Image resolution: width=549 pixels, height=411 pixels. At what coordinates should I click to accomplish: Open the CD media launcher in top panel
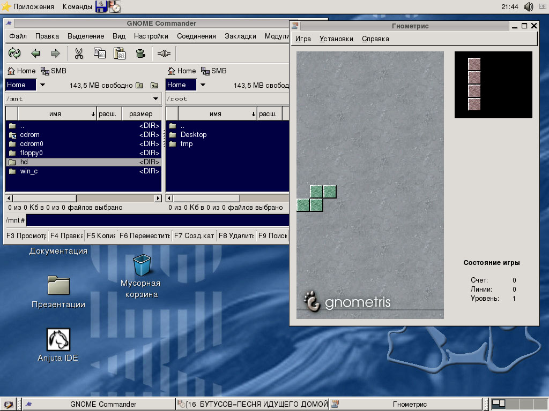coord(115,6)
